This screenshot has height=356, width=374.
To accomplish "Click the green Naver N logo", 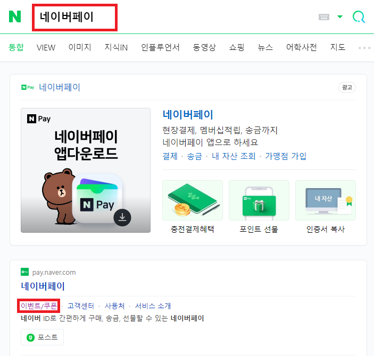I will pyautogui.click(x=15, y=16).
